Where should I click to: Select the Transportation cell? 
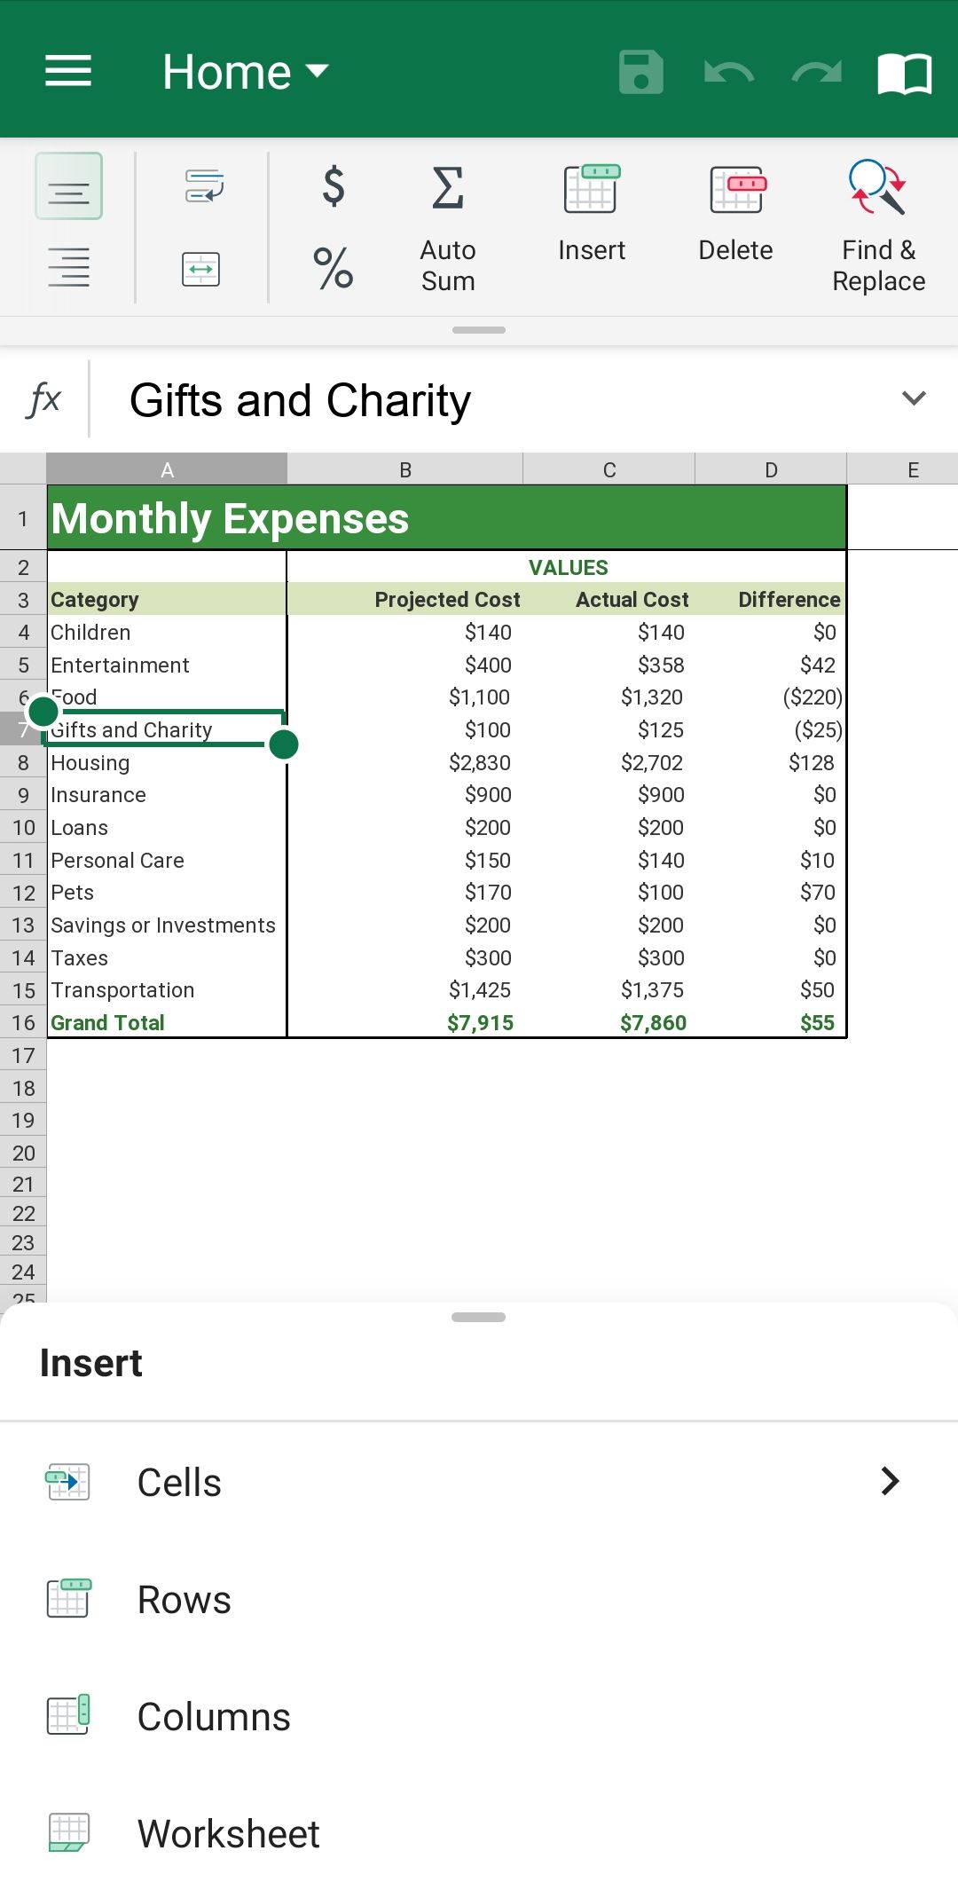(167, 990)
